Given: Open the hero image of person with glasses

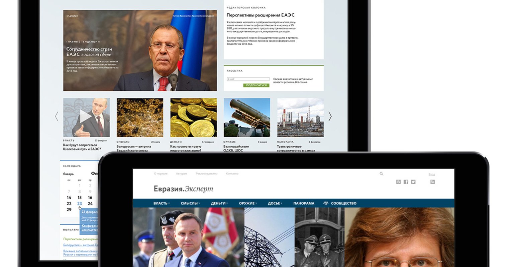Looking at the screenshot, I should pyautogui.click(x=400, y=237).
